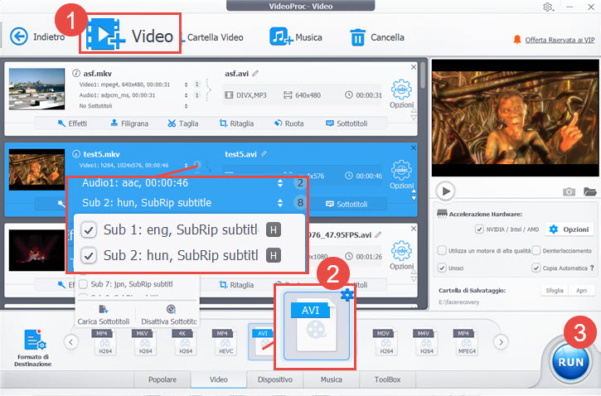The image size is (601, 396).
Task: Take a snapshot with the camera icon
Action: (569, 191)
